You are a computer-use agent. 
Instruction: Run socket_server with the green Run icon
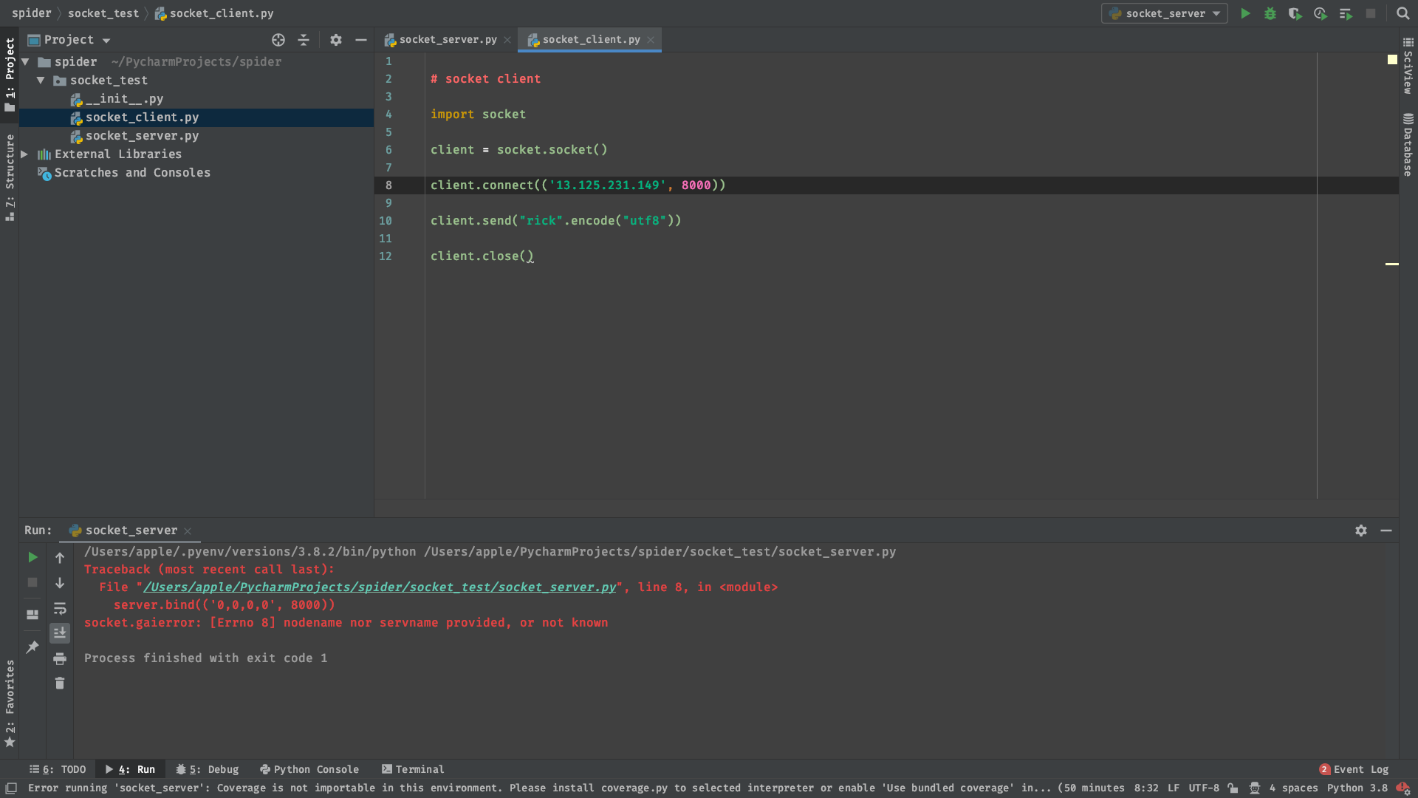[1245, 13]
